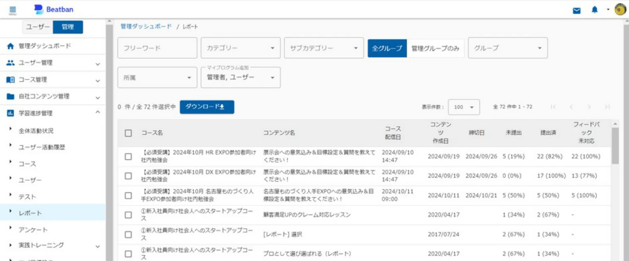The width and height of the screenshot is (629, 261).
Task: Expand the 実践トレーニング sidebar item
Action: coord(98,246)
